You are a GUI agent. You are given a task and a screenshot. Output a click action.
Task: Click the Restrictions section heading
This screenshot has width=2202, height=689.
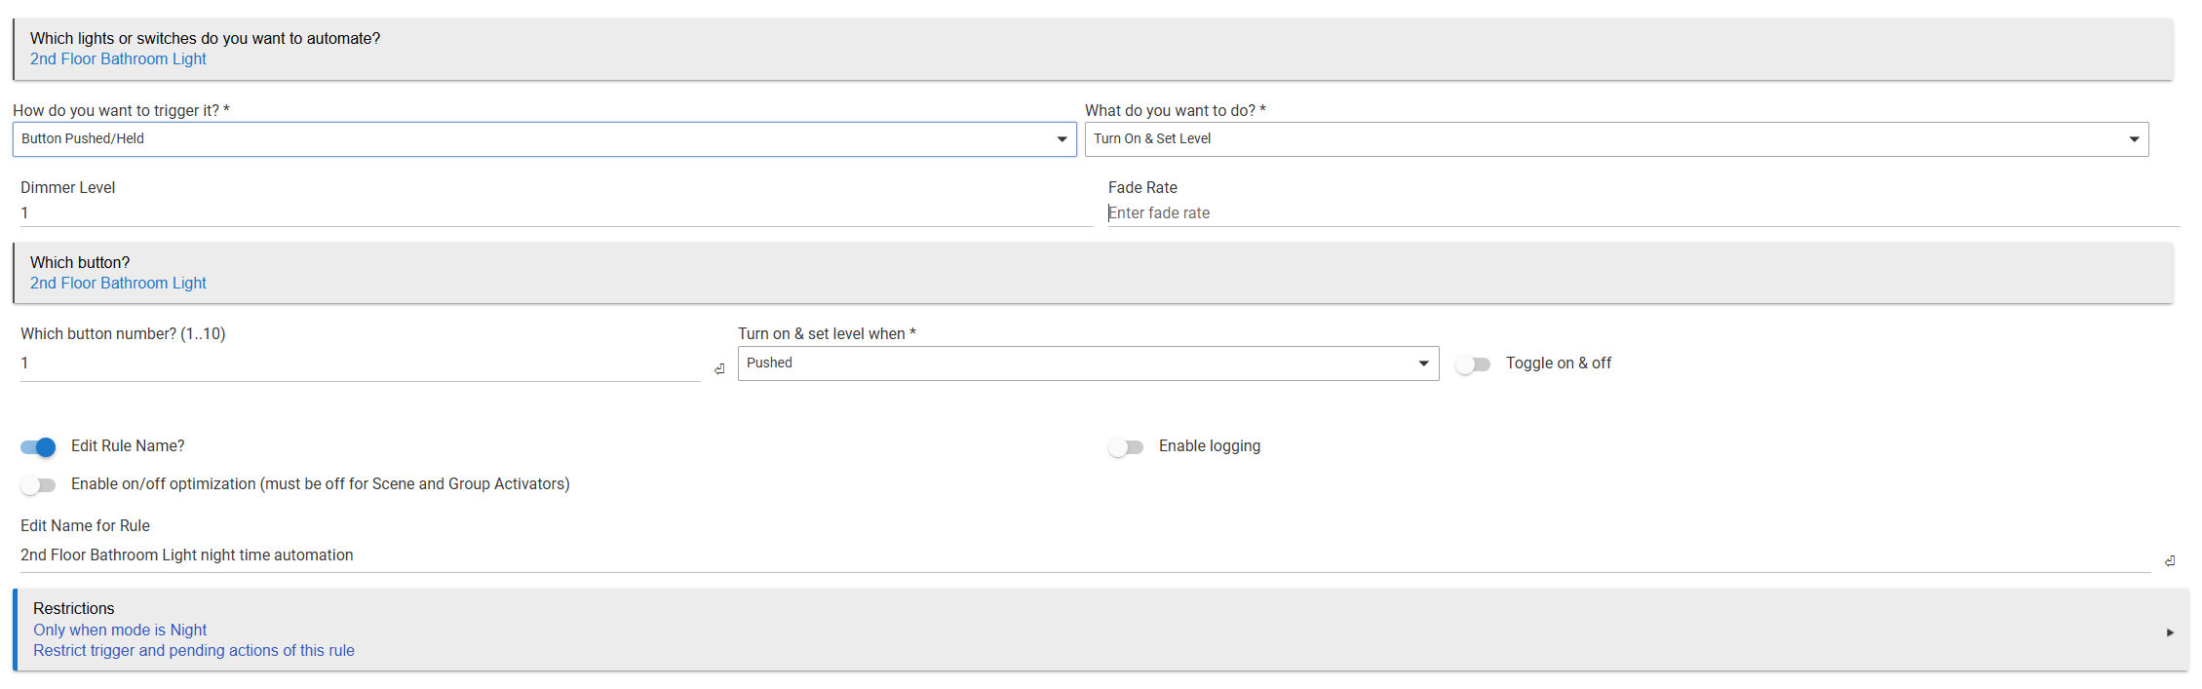[x=74, y=609]
